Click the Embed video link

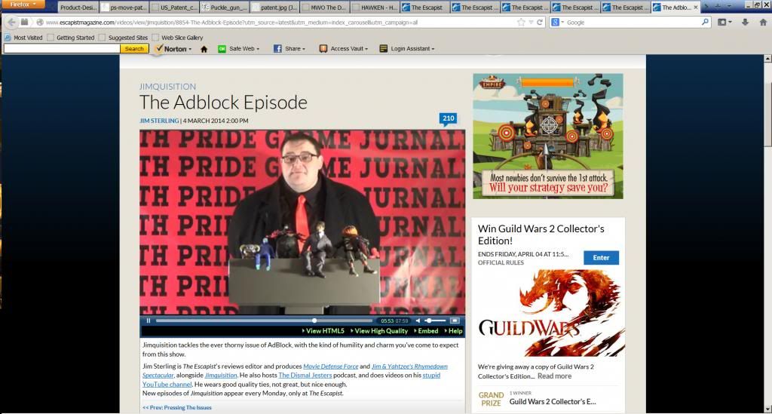427,331
